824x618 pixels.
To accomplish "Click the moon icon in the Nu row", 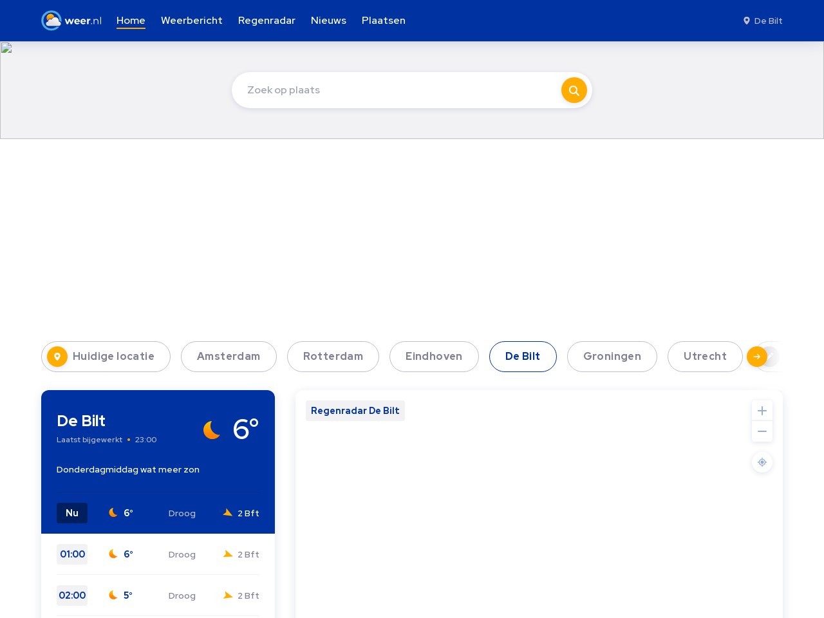I will coord(113,513).
